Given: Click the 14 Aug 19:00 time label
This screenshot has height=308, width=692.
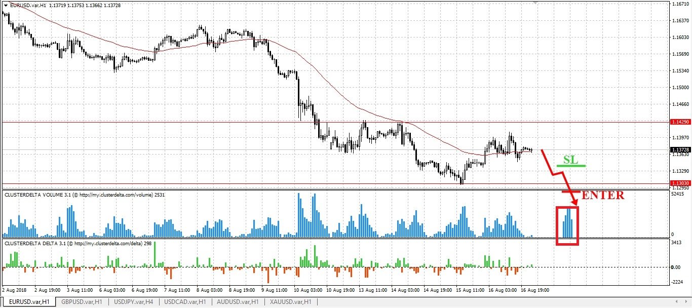Looking at the screenshot, I should click(x=437, y=290).
